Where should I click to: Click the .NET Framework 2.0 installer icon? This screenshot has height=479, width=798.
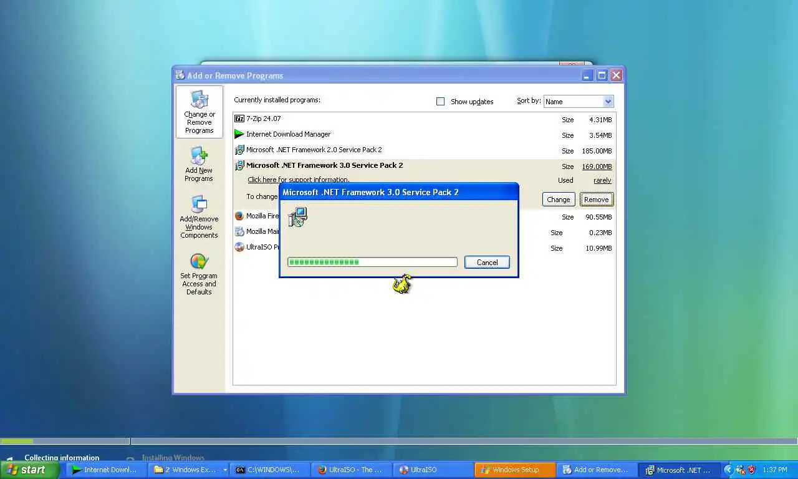click(x=239, y=150)
